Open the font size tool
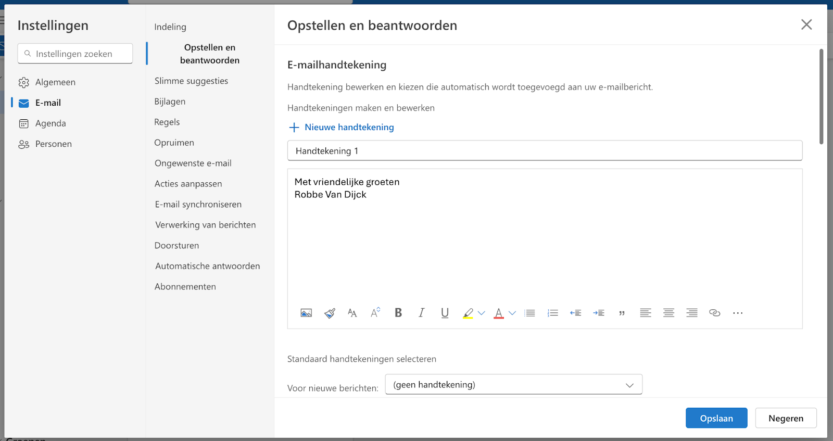The width and height of the screenshot is (833, 441). pyautogui.click(x=352, y=313)
